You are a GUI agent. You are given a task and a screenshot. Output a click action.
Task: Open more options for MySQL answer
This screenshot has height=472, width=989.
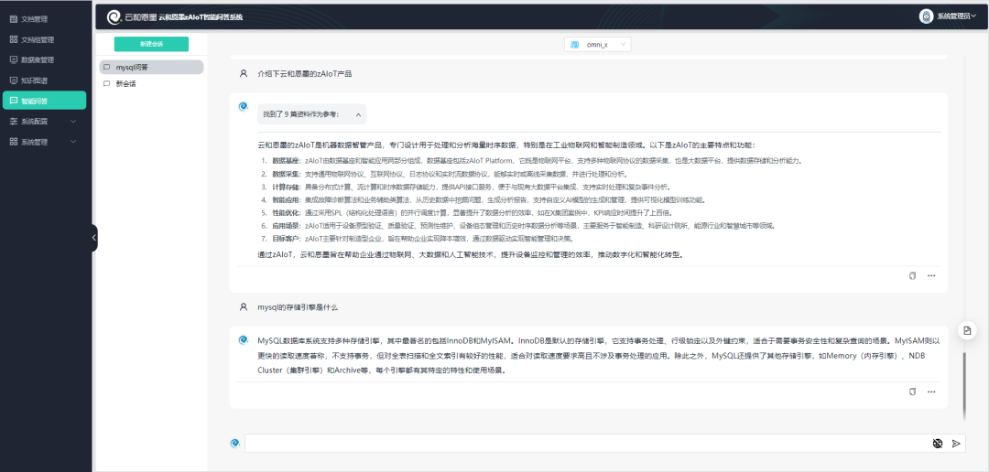[931, 392]
